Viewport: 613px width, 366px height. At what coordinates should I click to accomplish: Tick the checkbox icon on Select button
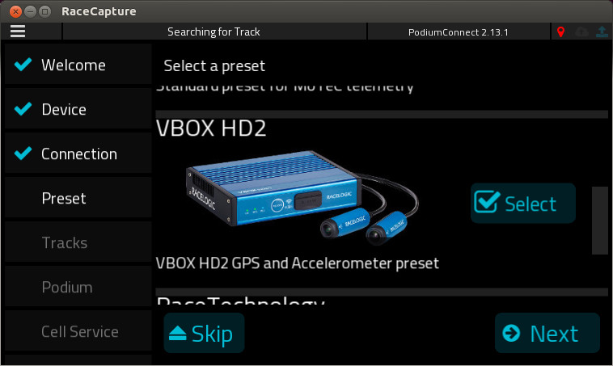[x=487, y=202]
